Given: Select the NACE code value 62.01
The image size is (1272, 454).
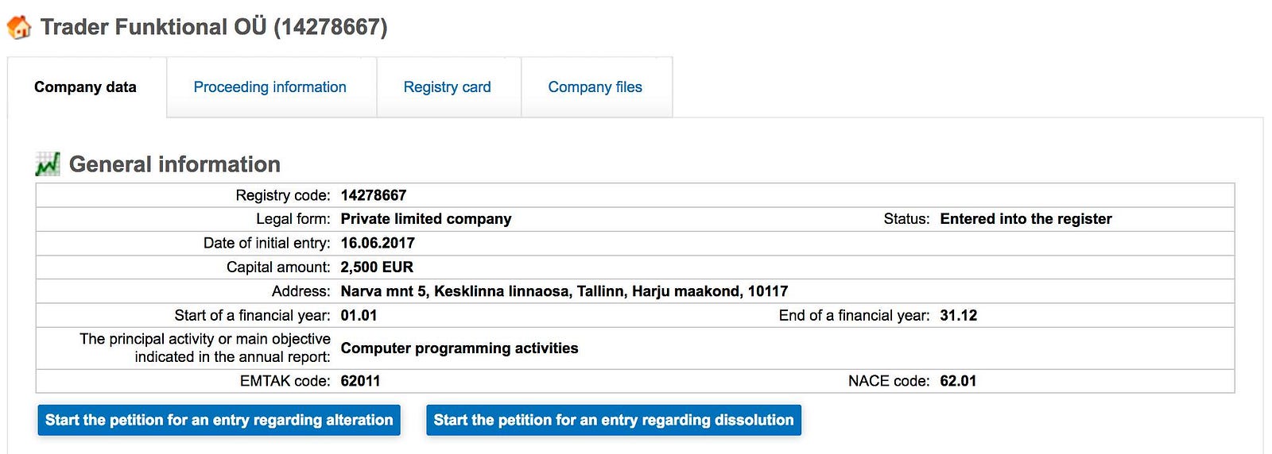Looking at the screenshot, I should pos(958,381).
